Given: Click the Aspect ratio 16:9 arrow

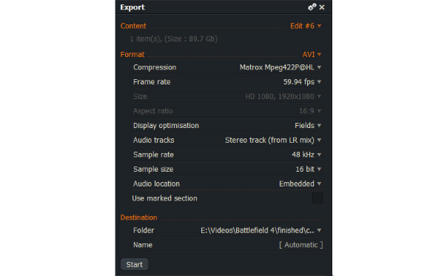Looking at the screenshot, I should (x=319, y=111).
